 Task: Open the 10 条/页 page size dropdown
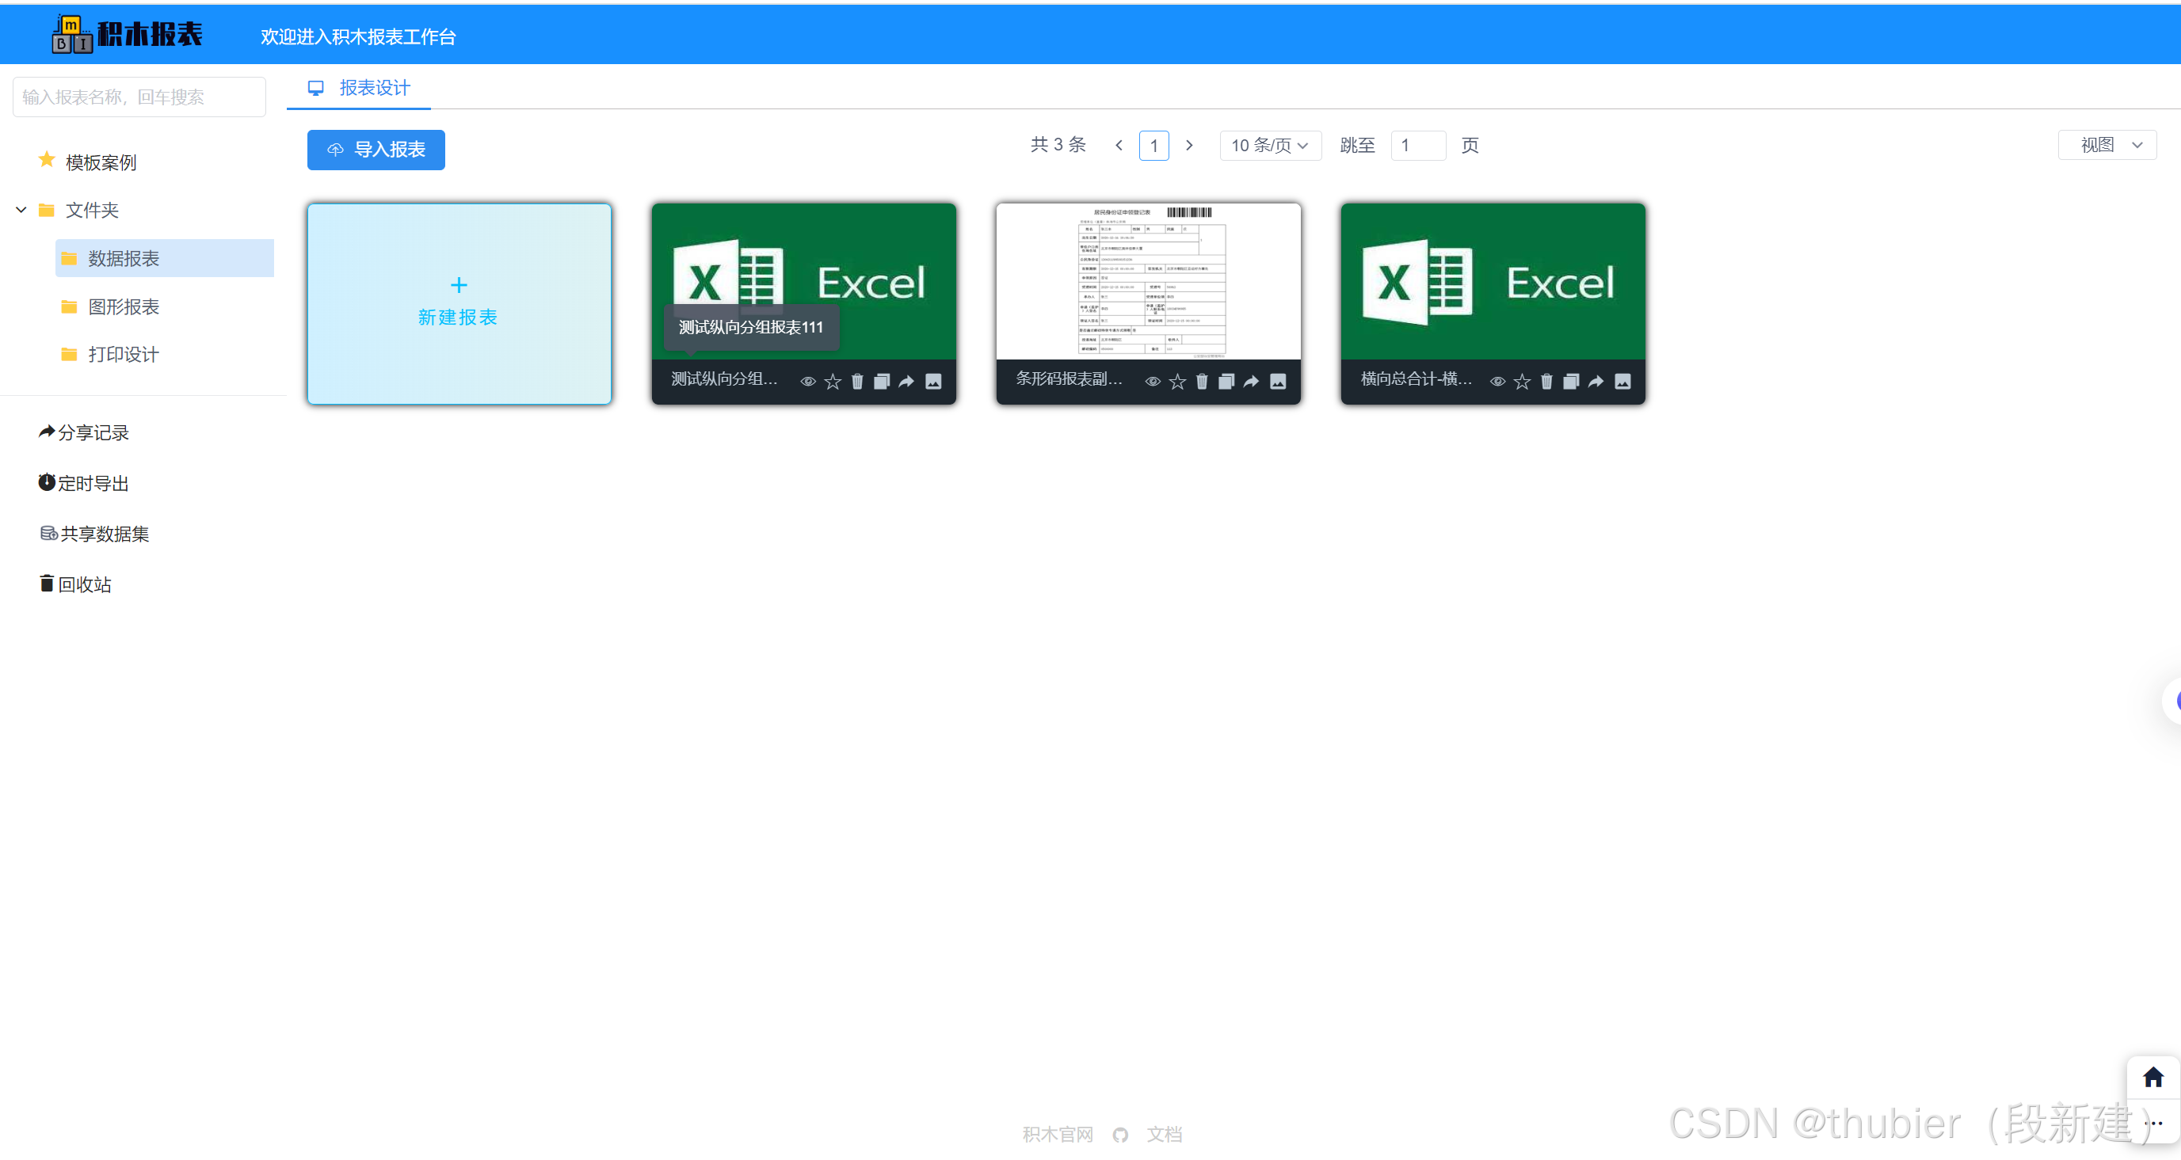coord(1269,146)
